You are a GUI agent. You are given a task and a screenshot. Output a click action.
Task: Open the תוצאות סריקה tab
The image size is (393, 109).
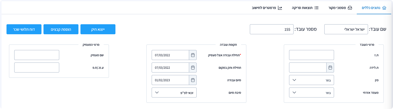pos(305,8)
